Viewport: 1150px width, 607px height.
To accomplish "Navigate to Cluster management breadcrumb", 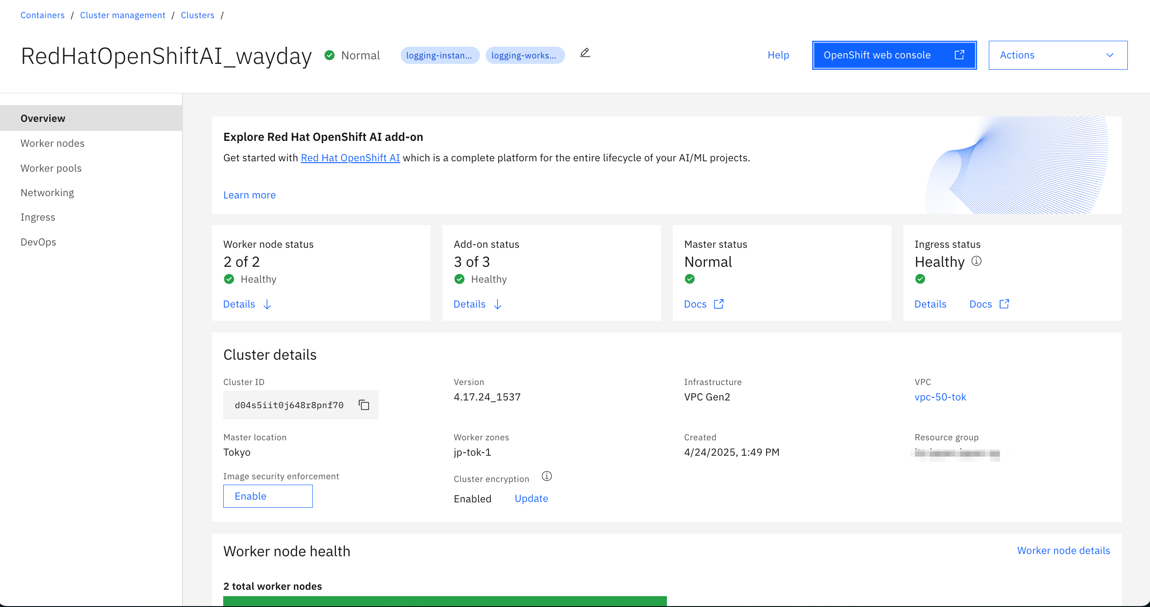I will click(x=123, y=15).
